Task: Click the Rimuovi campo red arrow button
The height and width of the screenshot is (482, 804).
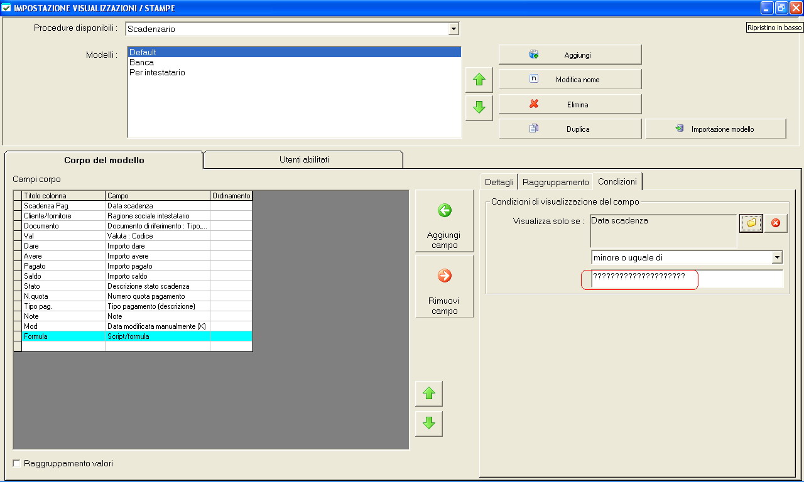Action: [x=445, y=286]
